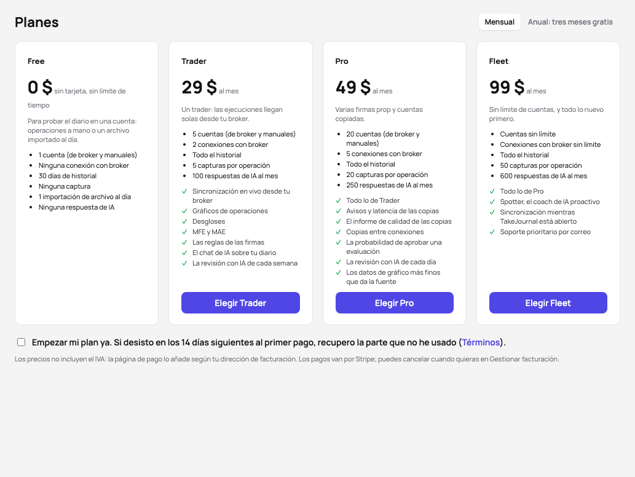
Task: Click 'Ninguna respuesta de IA' item
Action: 77,207
